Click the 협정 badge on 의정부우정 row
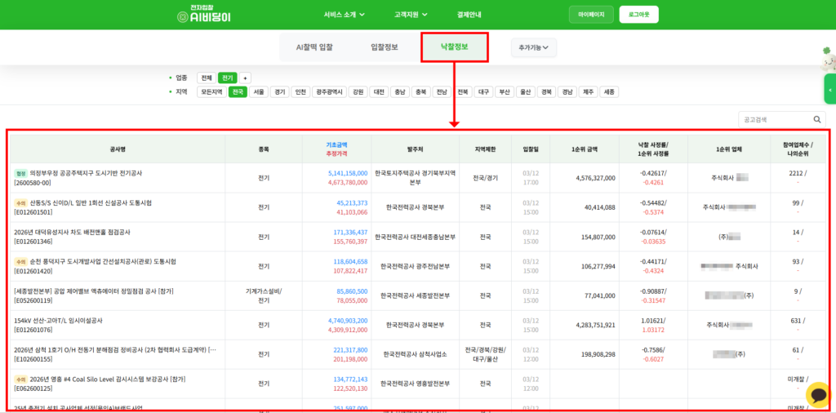This screenshot has height=413, width=836. click(x=20, y=173)
